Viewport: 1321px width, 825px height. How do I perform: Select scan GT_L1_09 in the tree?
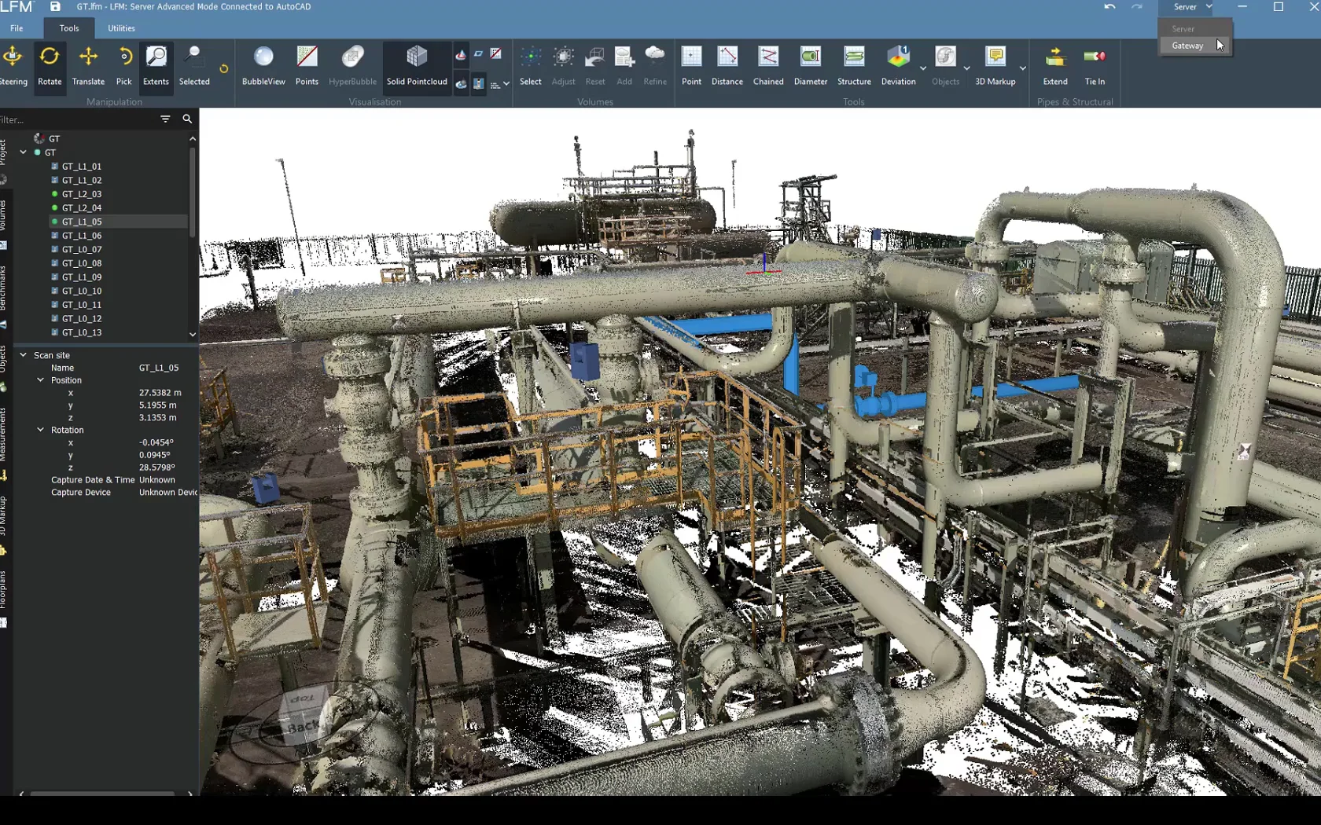[82, 277]
